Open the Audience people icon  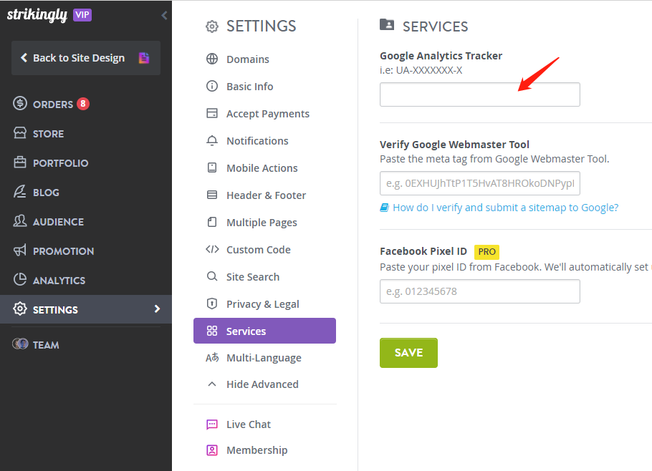(x=19, y=220)
